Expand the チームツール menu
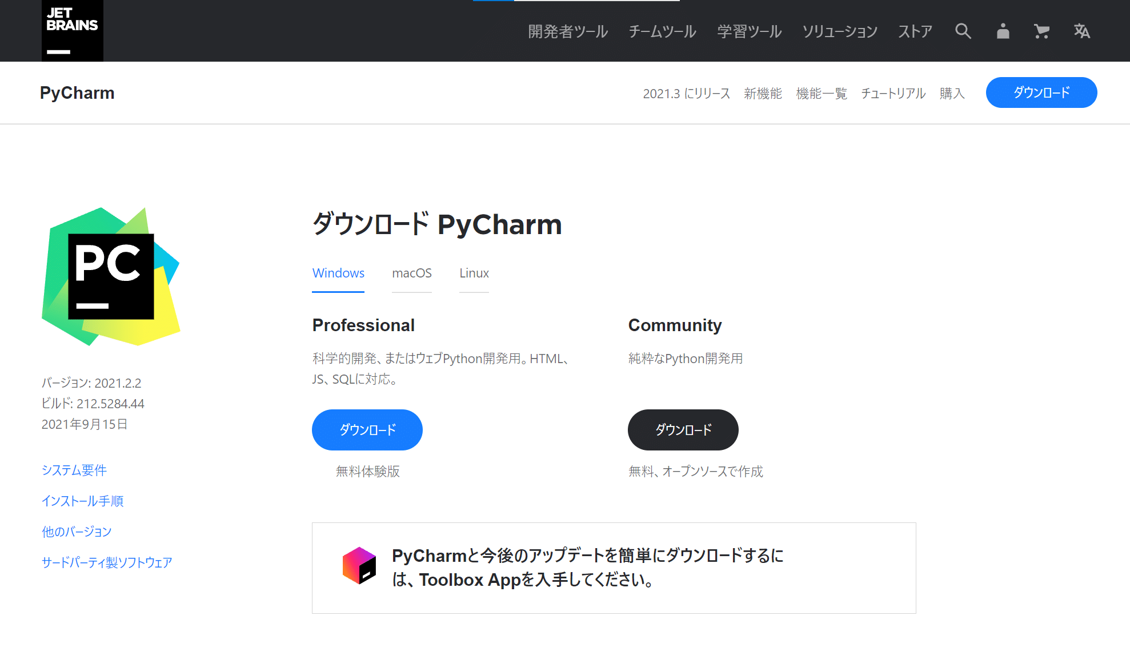Screen dimensions: 1130x672 (x=663, y=31)
